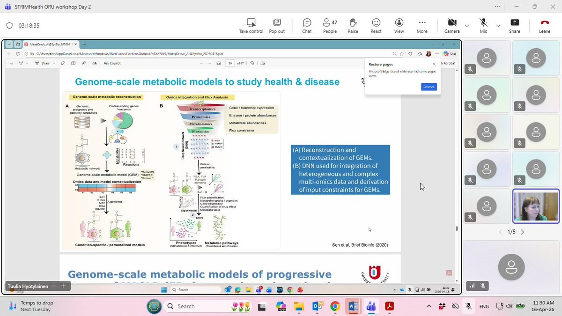Close the Restore pages popup
This screenshot has width=562, height=316.
pos(434,64)
